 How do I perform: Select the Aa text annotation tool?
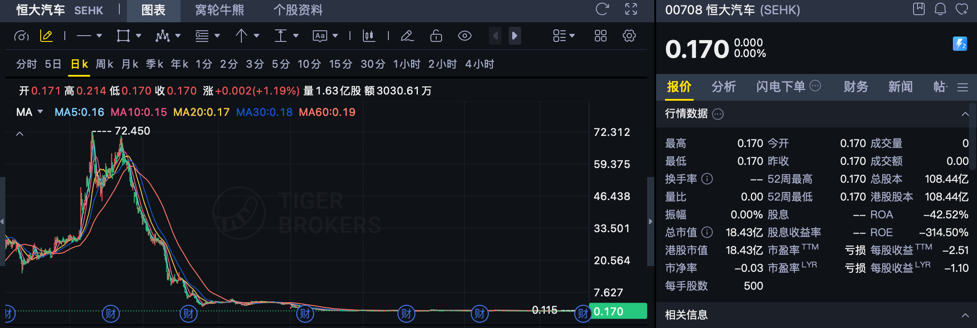pos(320,36)
